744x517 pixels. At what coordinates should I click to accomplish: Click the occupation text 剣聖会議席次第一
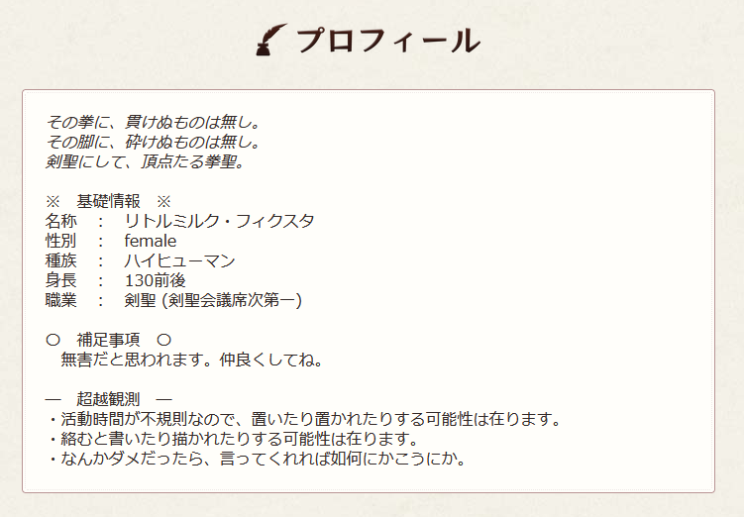[x=233, y=300]
